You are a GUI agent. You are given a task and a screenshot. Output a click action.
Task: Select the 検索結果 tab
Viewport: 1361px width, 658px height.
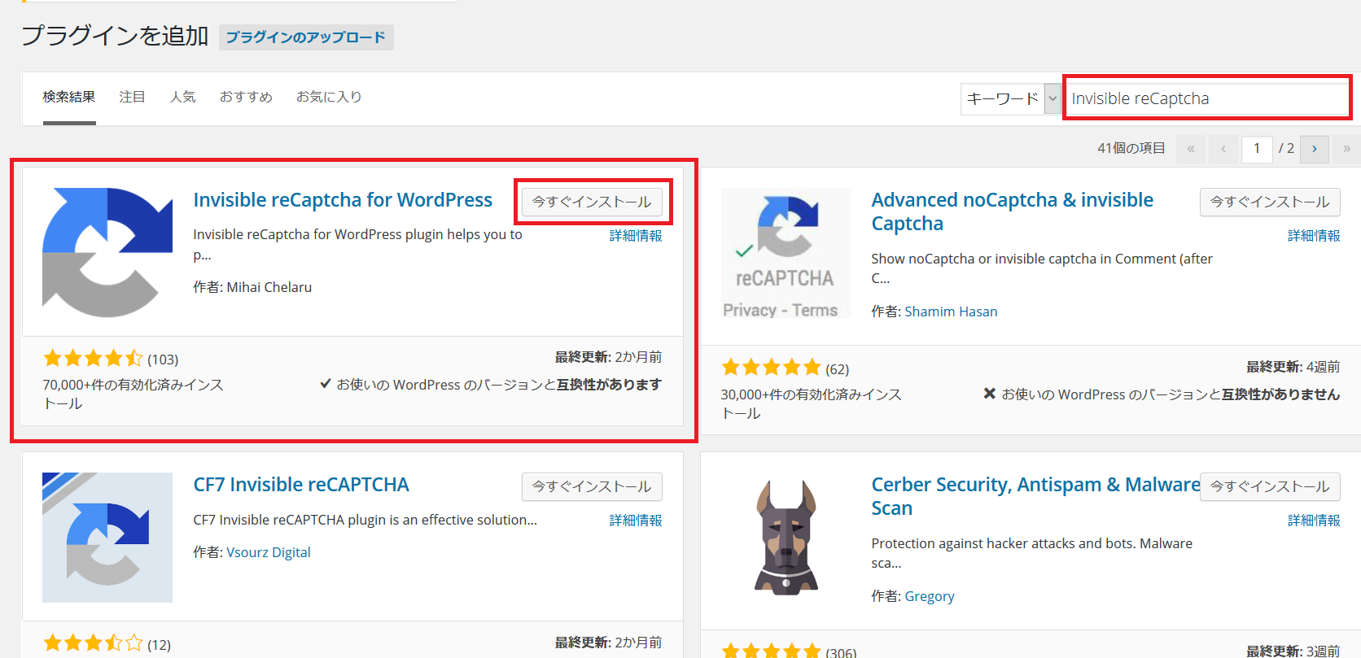pyautogui.click(x=69, y=97)
